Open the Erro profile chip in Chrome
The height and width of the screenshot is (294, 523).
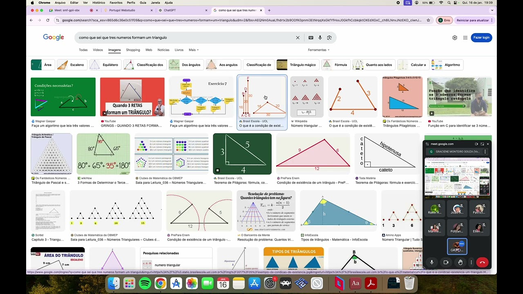444,20
